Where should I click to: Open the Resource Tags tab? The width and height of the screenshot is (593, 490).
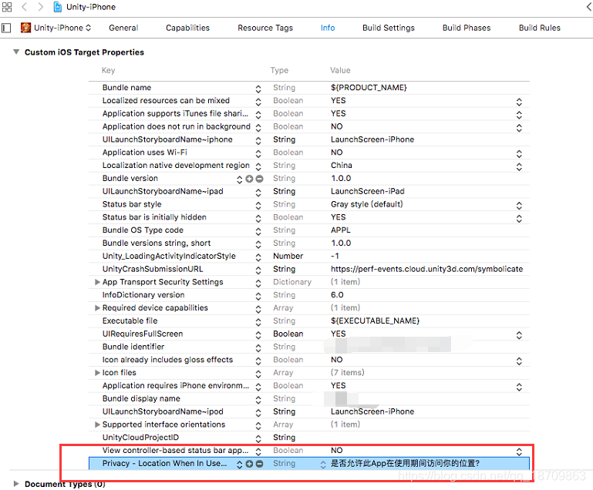(265, 28)
